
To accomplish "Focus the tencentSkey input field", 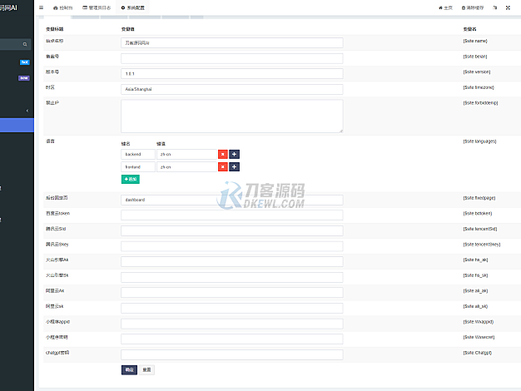I will coord(232,246).
